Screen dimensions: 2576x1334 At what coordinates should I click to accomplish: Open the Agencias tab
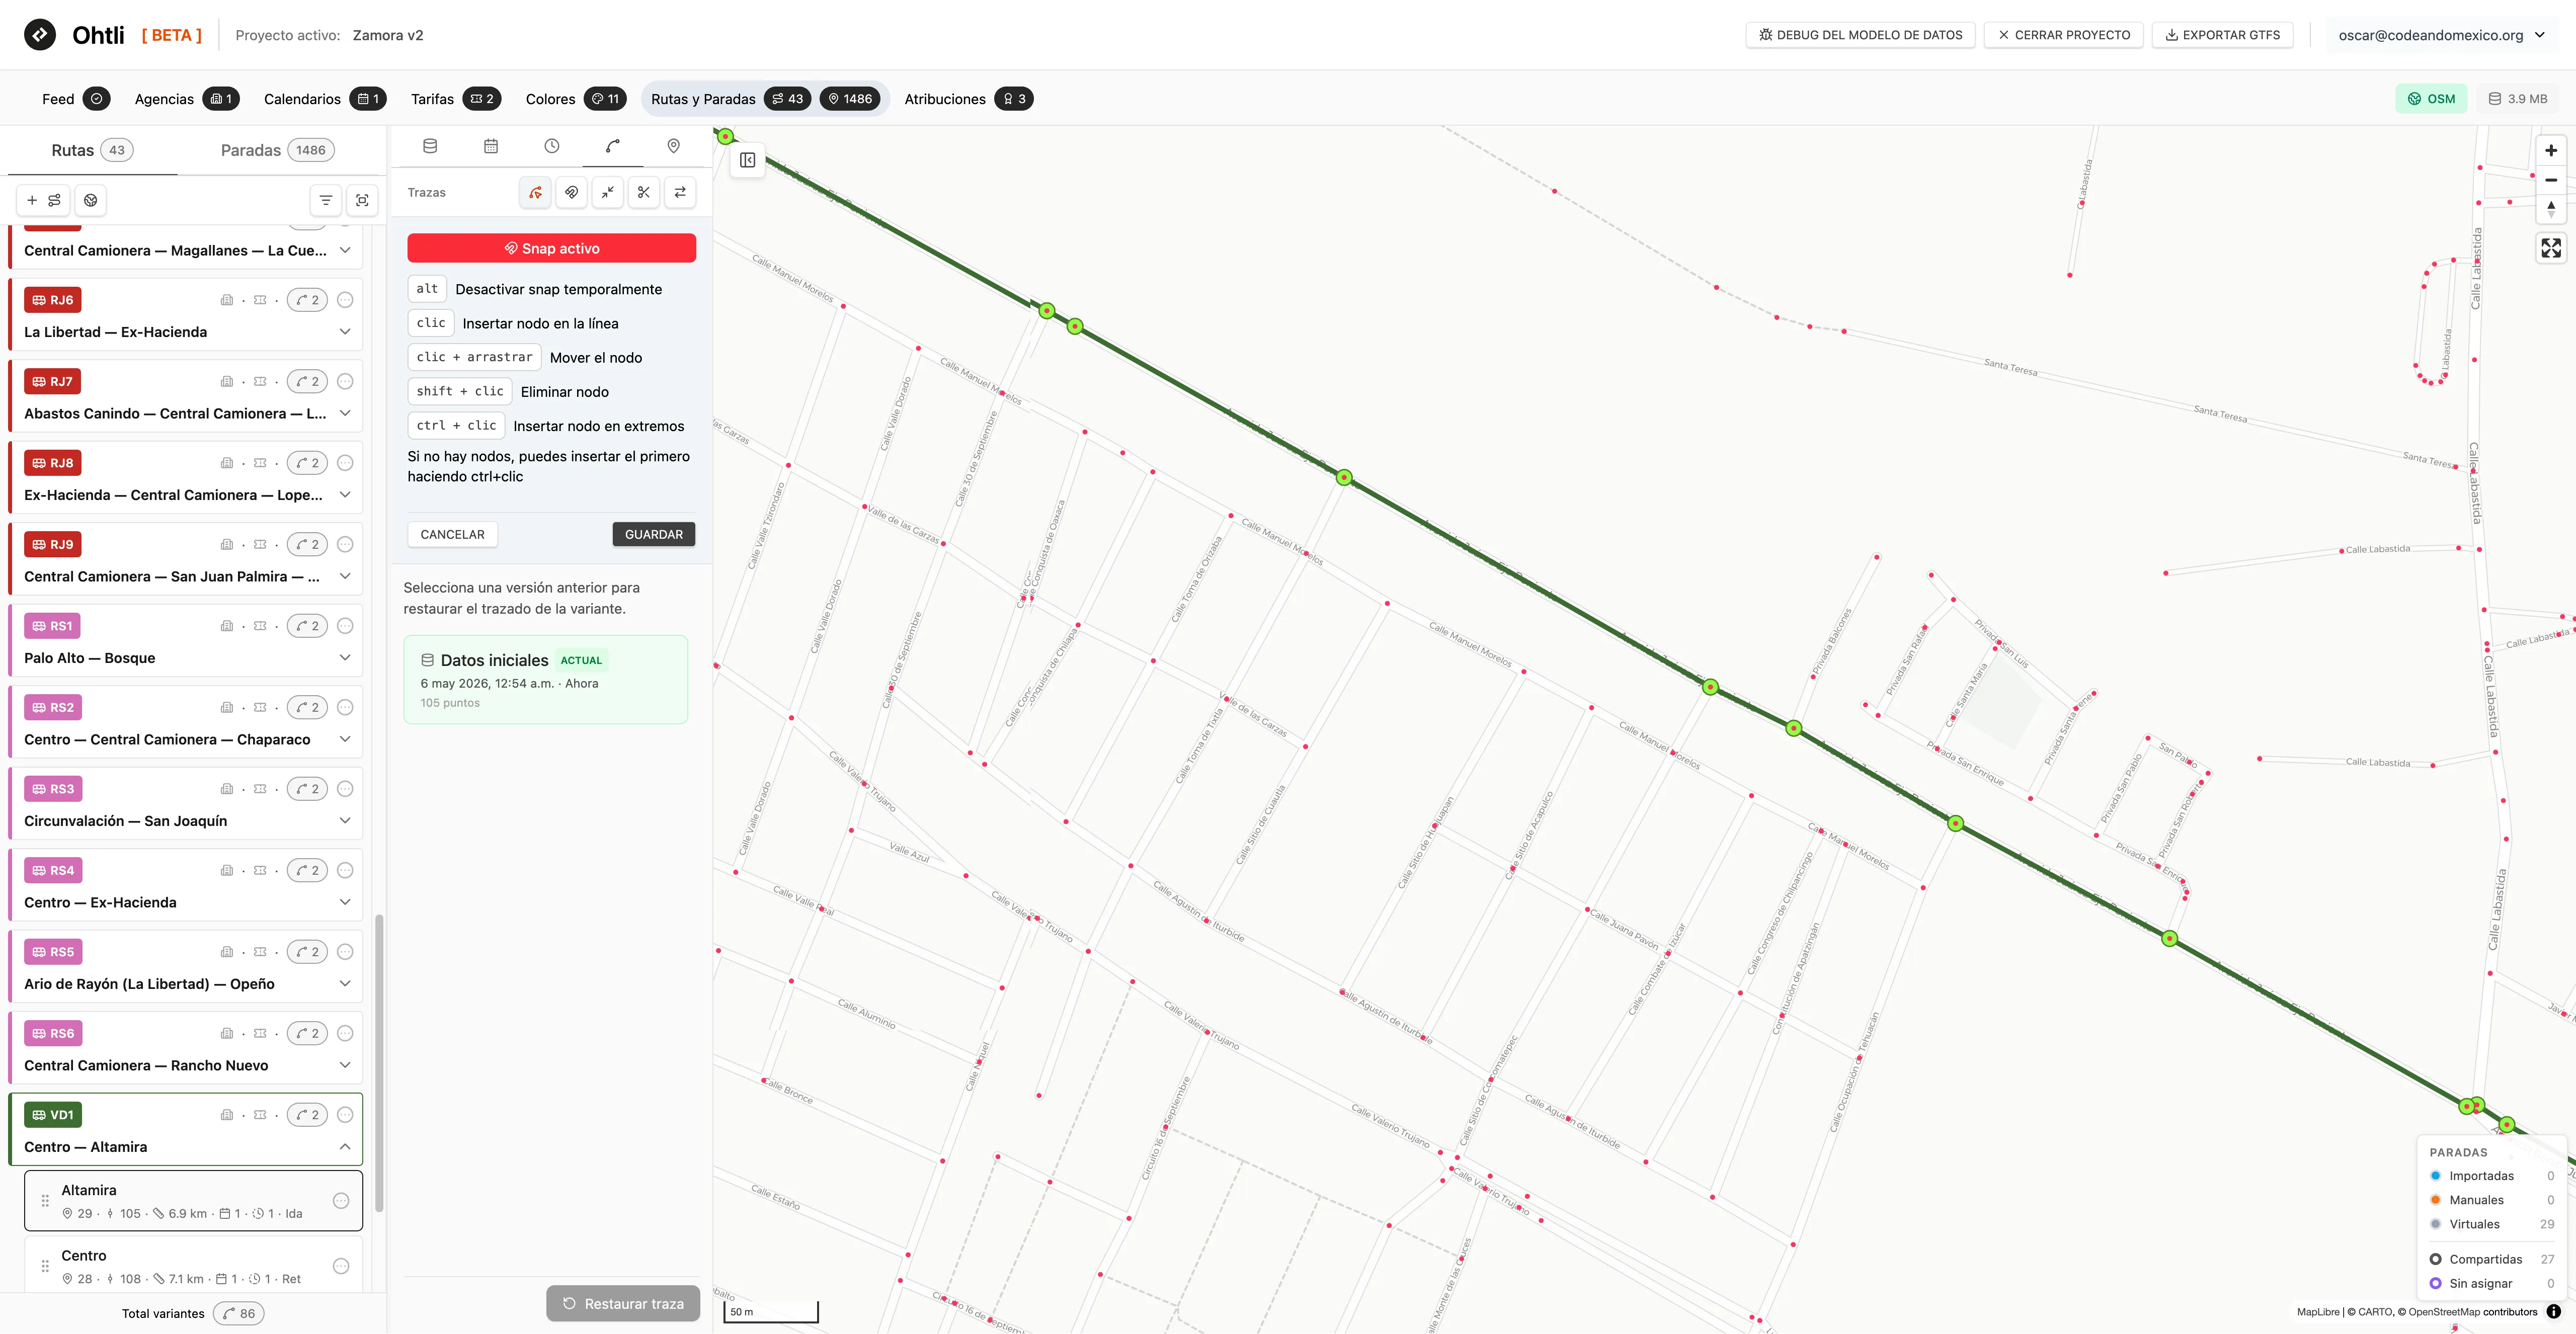[x=186, y=99]
